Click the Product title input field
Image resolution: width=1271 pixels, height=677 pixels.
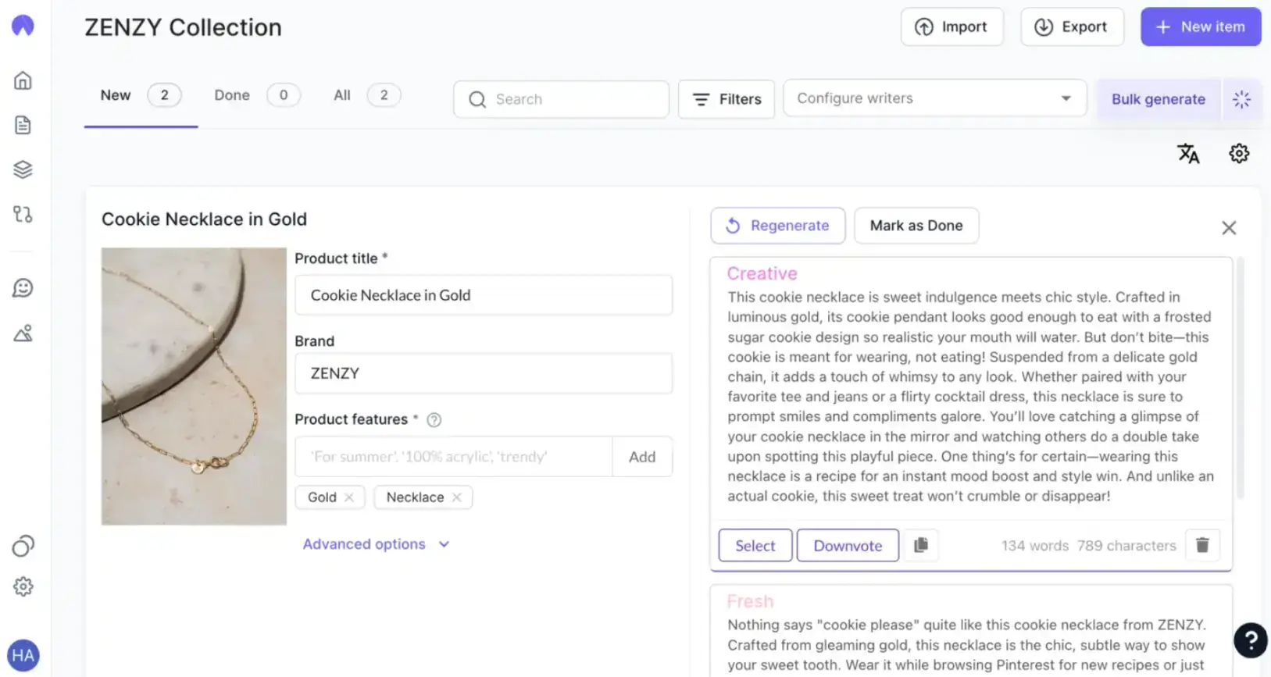483,295
